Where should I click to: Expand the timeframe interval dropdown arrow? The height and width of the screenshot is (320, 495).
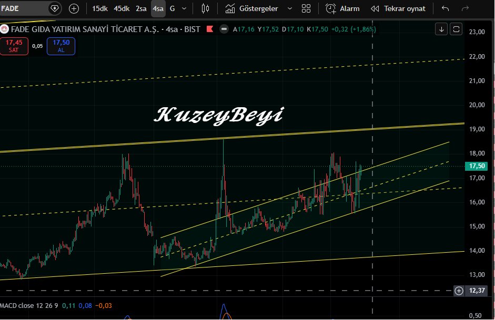[x=184, y=9]
